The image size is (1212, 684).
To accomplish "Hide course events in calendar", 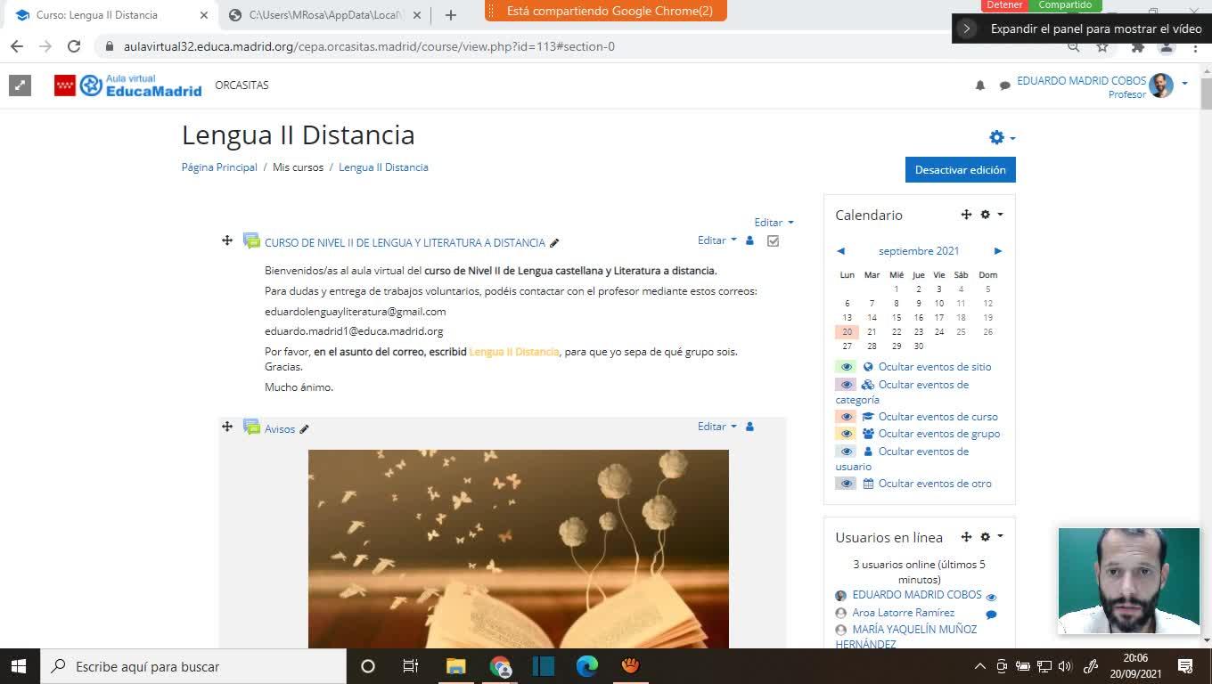I will pos(938,417).
